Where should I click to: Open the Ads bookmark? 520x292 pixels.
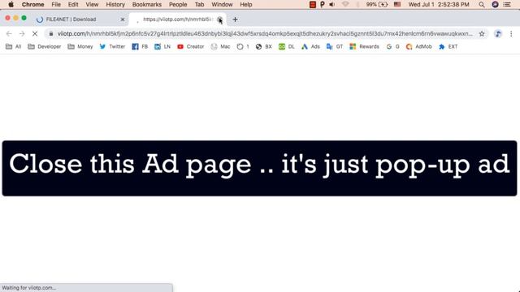(310, 47)
